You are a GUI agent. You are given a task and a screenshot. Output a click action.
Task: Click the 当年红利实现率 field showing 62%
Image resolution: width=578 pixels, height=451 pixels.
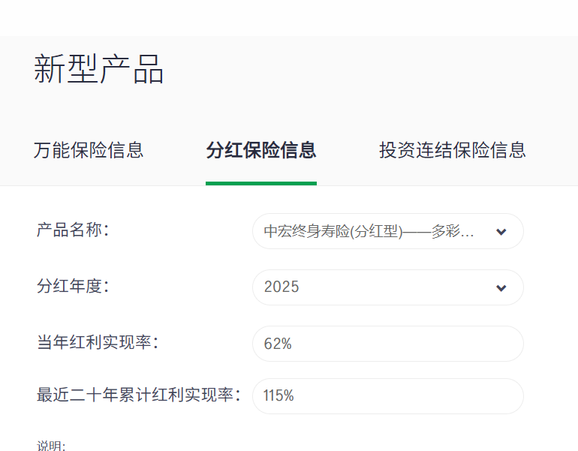pyautogui.click(x=388, y=344)
